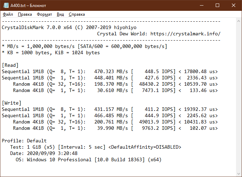Click the 431.157 MB/s write value
Image resolution: width=242 pixels, height=177 pixels.
pyautogui.click(x=111, y=109)
